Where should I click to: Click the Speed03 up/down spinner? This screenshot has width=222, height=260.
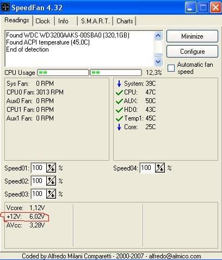tap(51, 194)
